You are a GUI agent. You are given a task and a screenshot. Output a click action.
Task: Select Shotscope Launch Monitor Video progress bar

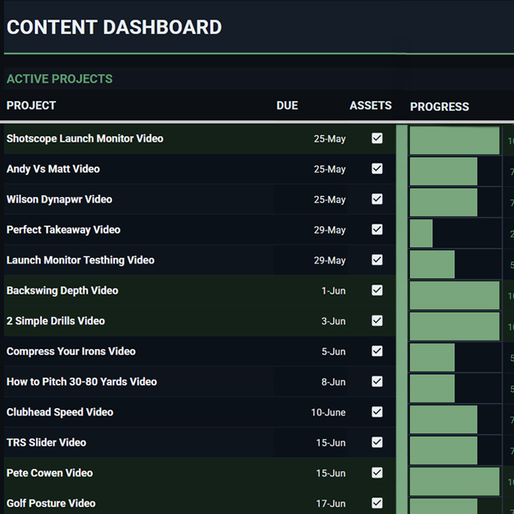tap(454, 140)
